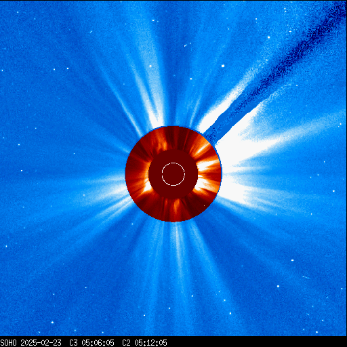Screen dimensions: 347x347
Task: Click the SOHO label in footer
Action: coord(8,343)
